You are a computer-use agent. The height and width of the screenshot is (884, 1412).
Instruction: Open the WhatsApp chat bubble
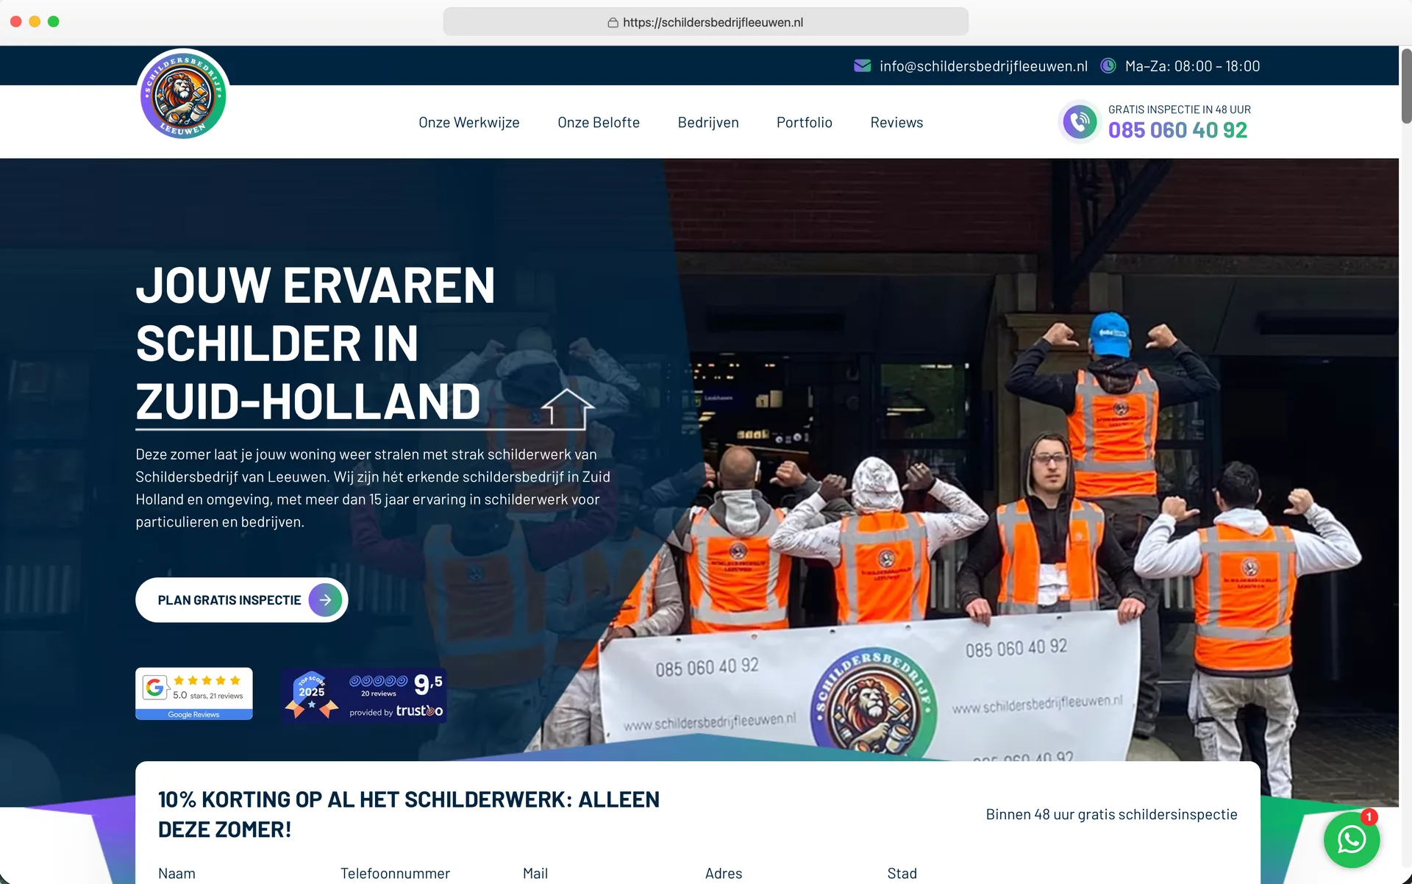[1351, 840]
